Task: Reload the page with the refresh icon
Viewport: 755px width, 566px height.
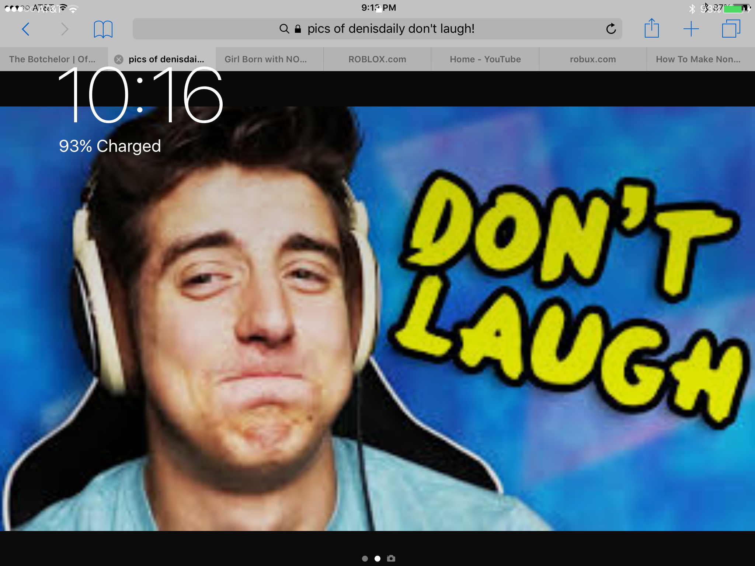Action: [x=611, y=29]
